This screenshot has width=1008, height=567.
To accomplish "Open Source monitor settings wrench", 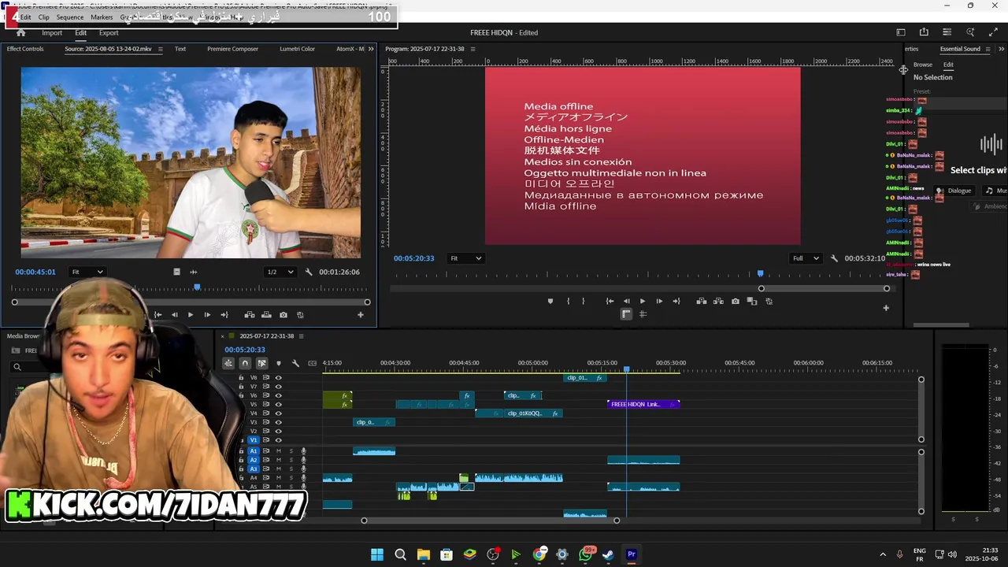I will (309, 272).
